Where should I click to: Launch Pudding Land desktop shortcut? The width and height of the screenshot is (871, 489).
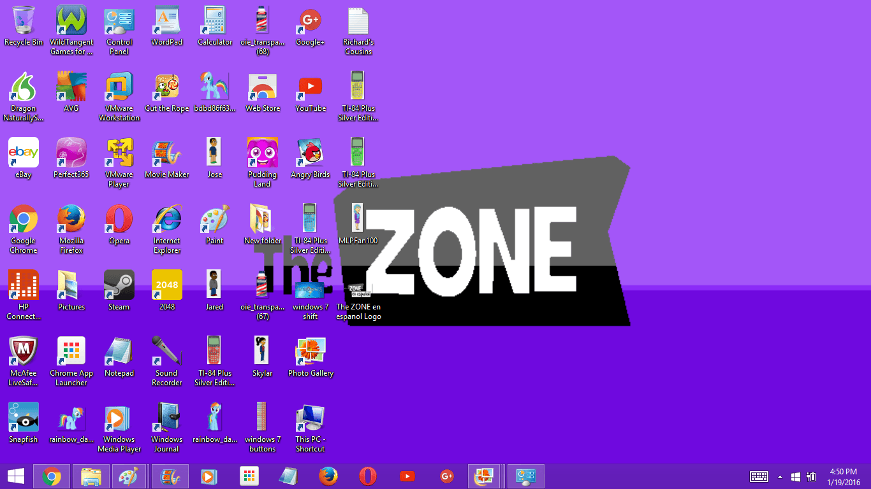click(263, 164)
